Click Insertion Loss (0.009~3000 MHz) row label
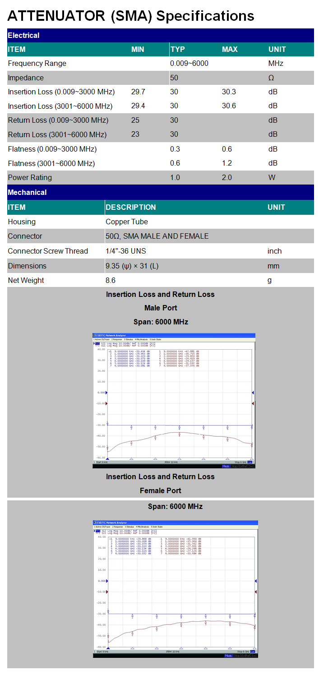 point(61,92)
